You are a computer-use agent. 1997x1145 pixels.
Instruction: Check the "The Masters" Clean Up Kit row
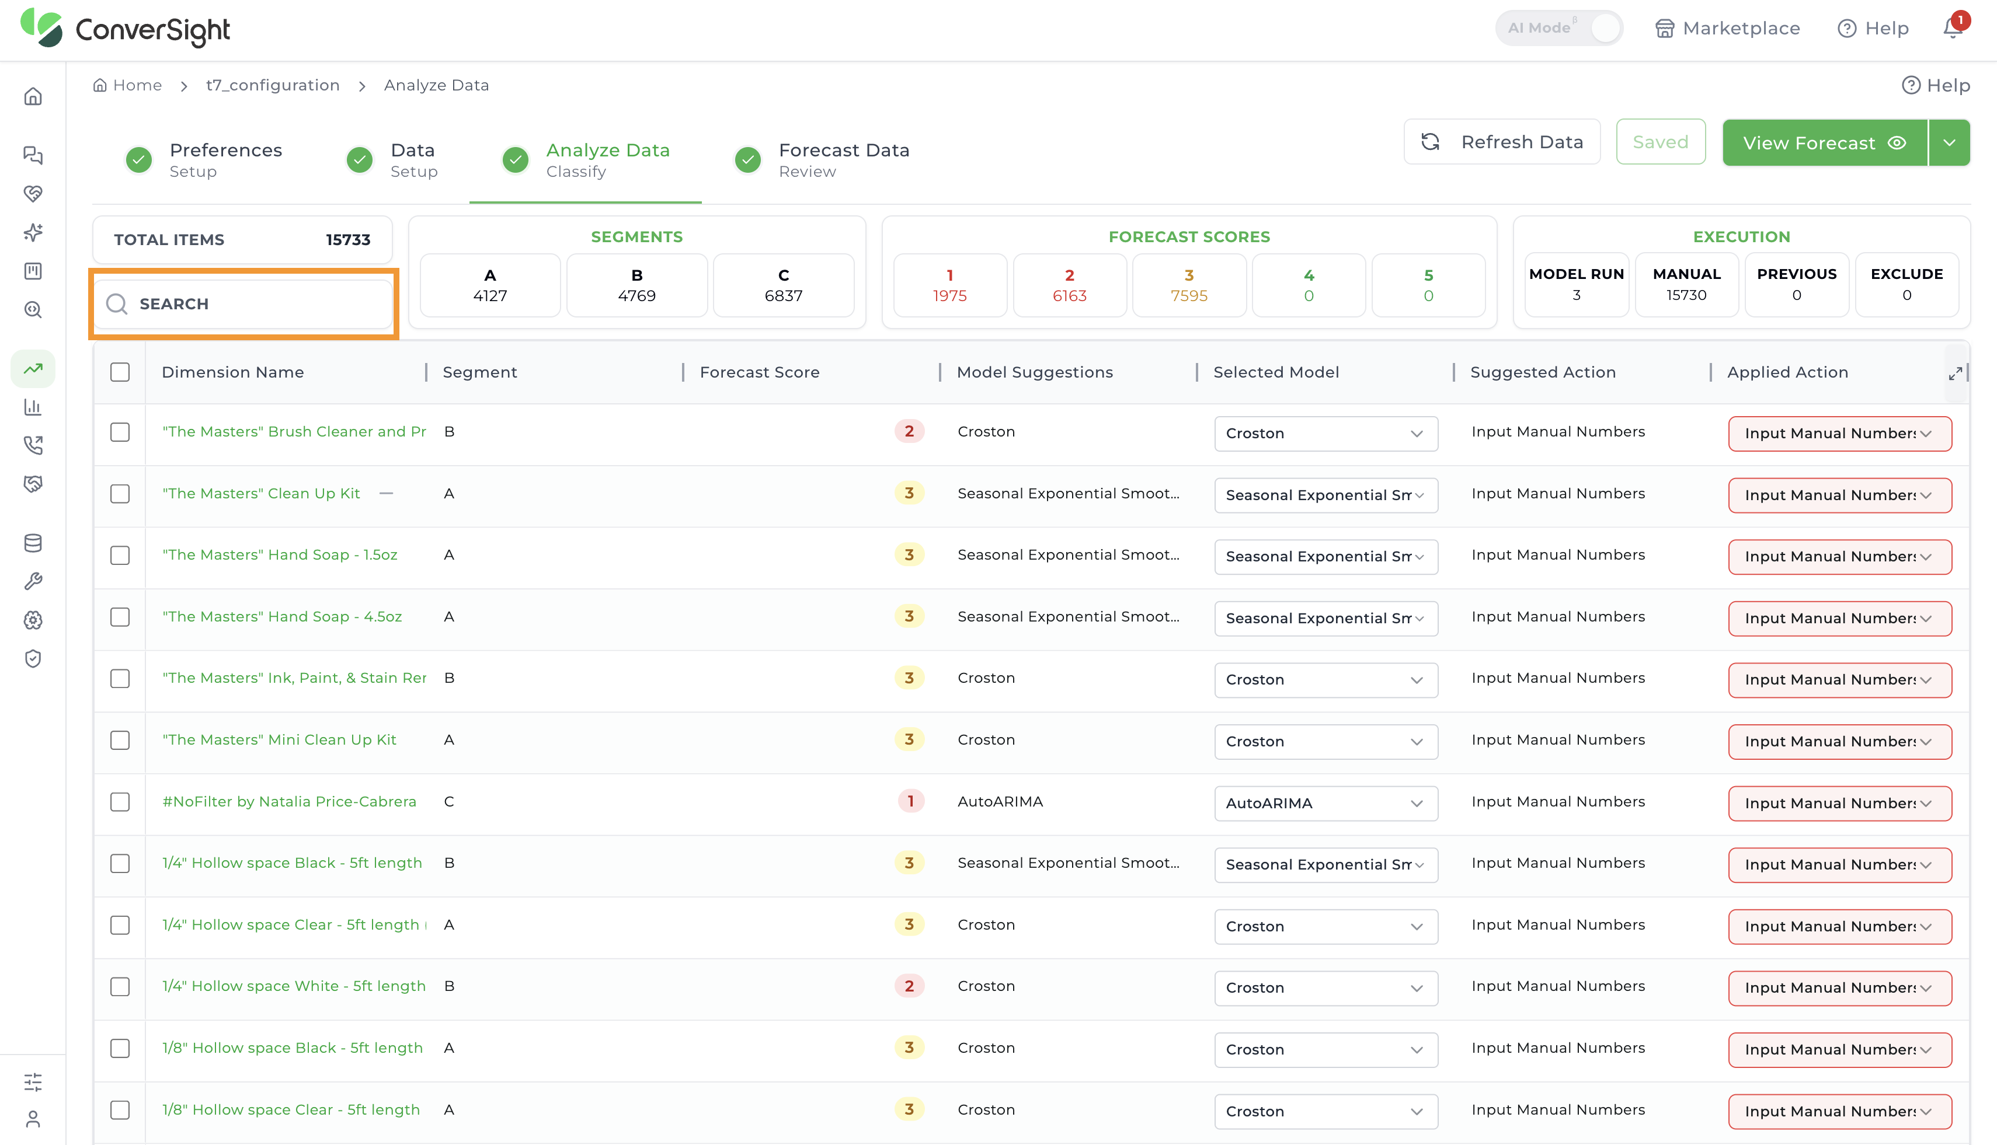tap(120, 494)
